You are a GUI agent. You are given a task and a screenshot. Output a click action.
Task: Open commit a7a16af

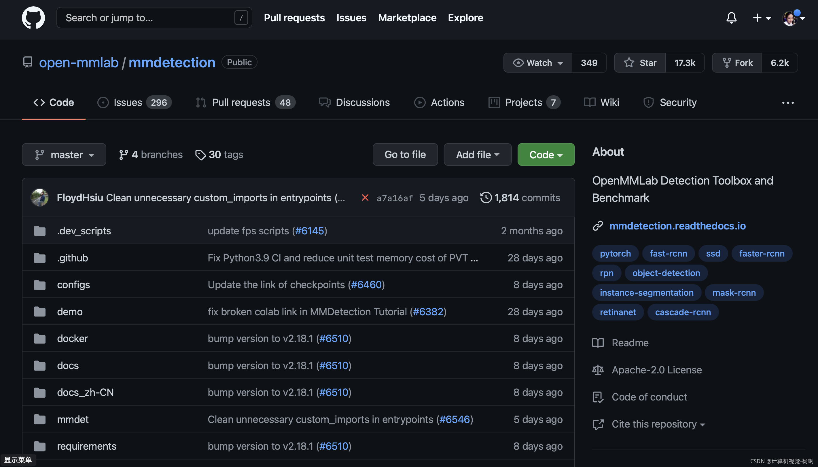(x=395, y=198)
